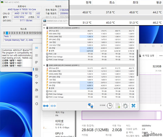Open Task Manager Processes icon in sidebar
Image resolution: width=163 pixels, height=137 pixels.
click(x=36, y=62)
